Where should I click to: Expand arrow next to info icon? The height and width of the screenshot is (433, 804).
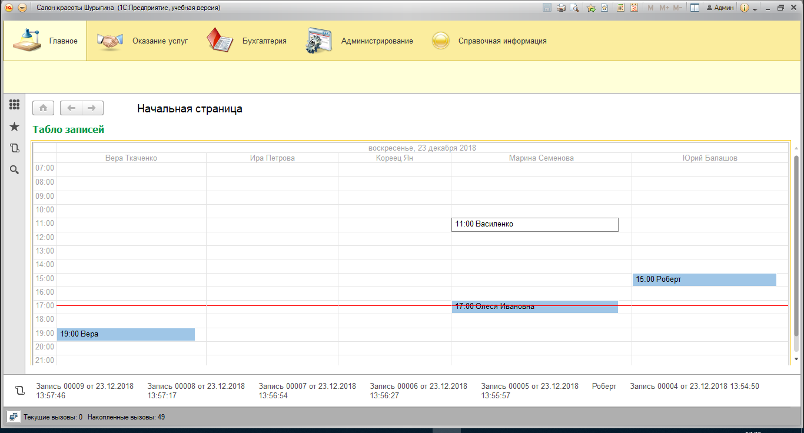(755, 8)
